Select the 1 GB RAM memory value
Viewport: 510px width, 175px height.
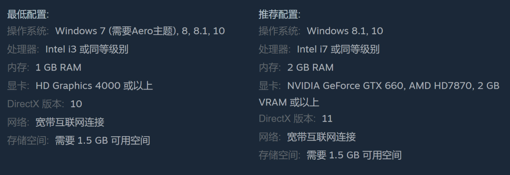tap(58, 67)
